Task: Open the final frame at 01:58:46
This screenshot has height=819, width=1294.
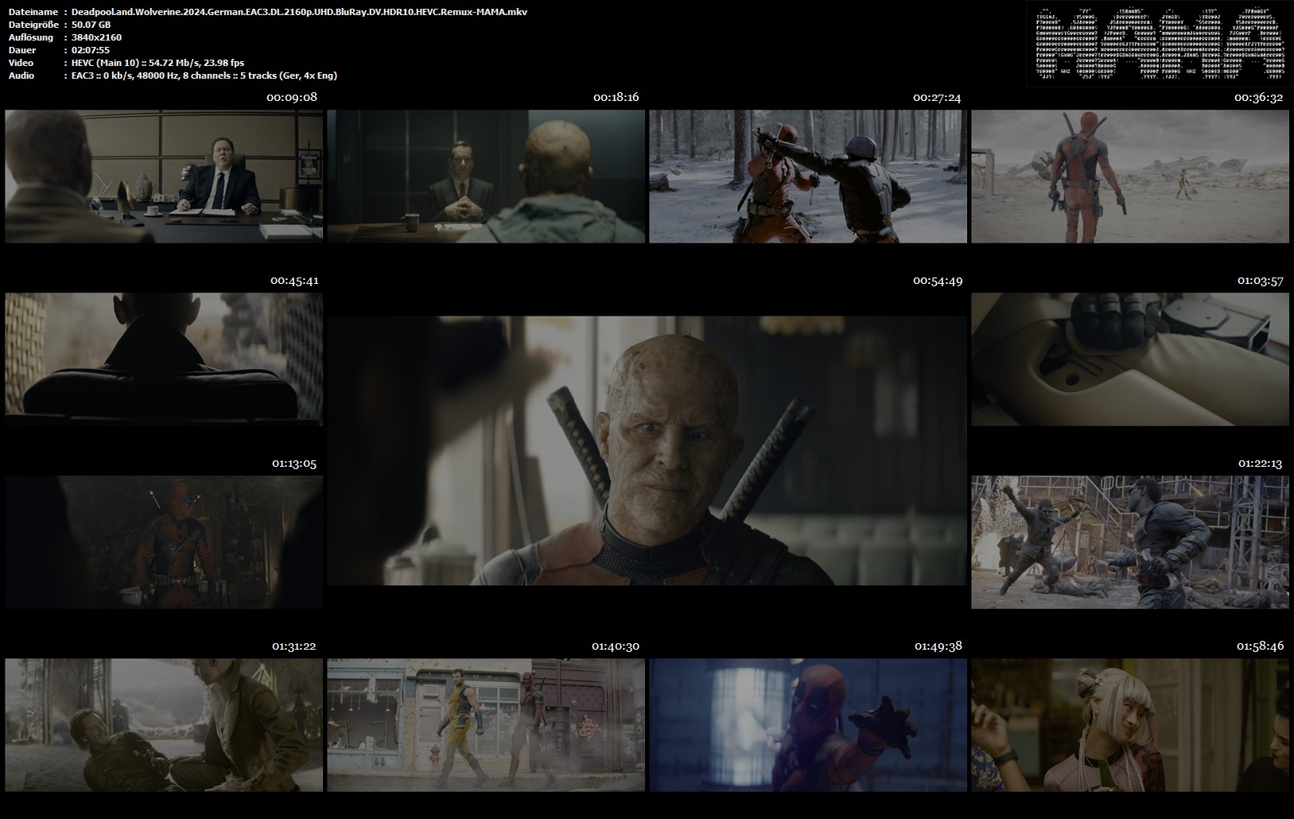Action: (x=1130, y=725)
